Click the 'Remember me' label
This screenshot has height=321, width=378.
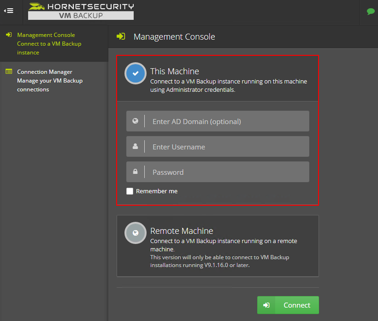coord(157,191)
